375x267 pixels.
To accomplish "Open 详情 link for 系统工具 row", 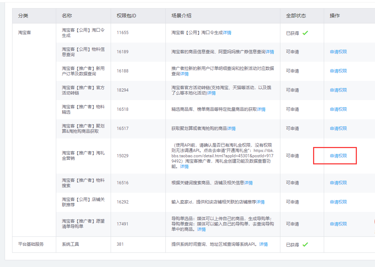I will tap(263, 244).
